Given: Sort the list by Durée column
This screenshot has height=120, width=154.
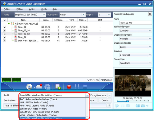Looking at the screenshot, I should (46, 20).
